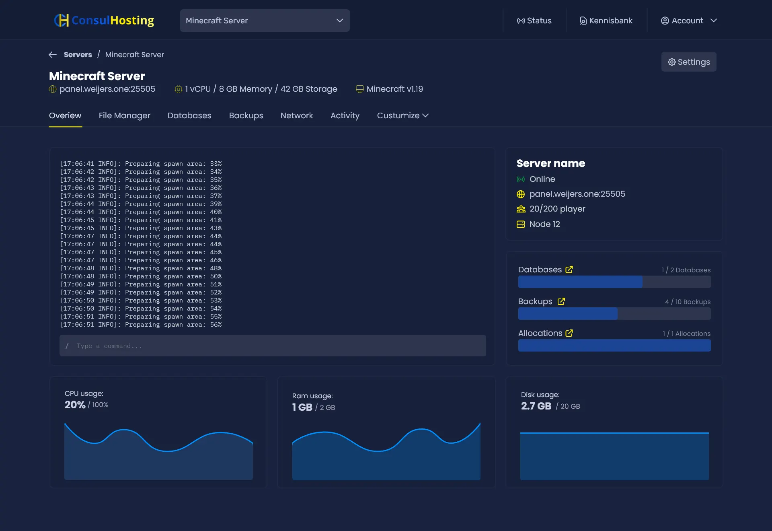The height and width of the screenshot is (531, 772).
Task: Open the Minecraft Server selector dropdown
Action: coord(265,21)
